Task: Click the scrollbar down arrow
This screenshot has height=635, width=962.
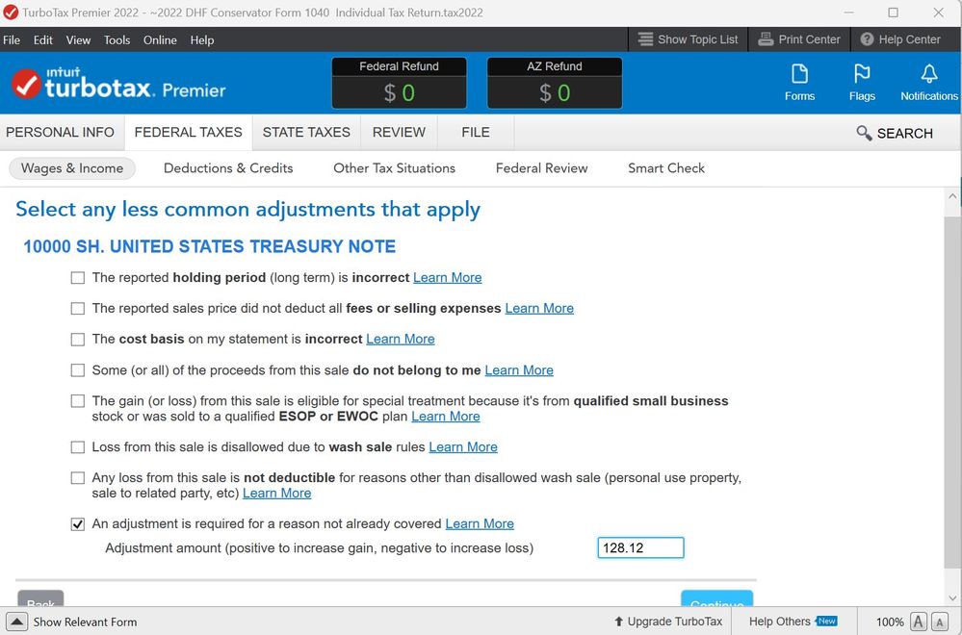Action: 952,597
